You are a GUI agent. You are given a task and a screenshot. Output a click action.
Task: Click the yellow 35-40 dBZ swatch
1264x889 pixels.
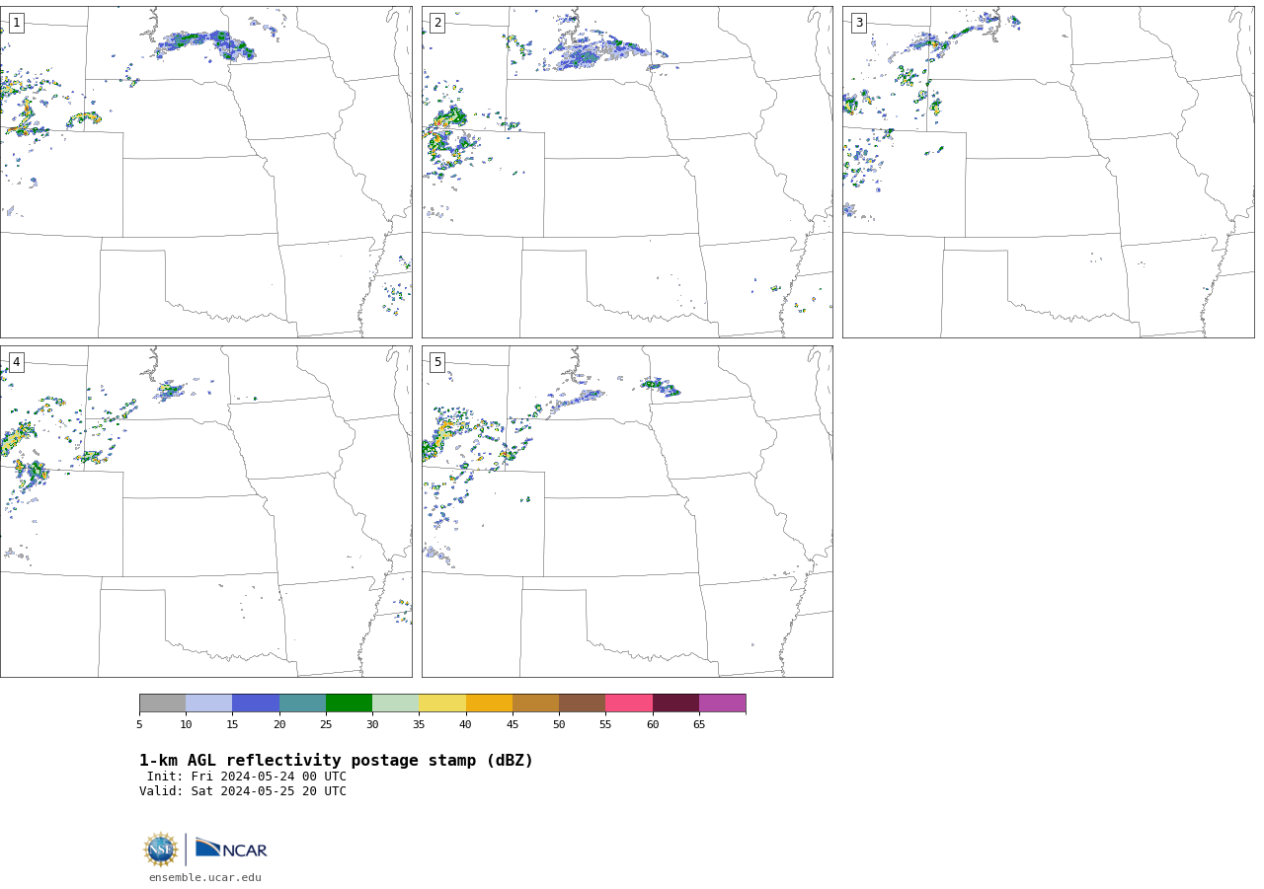click(x=442, y=704)
